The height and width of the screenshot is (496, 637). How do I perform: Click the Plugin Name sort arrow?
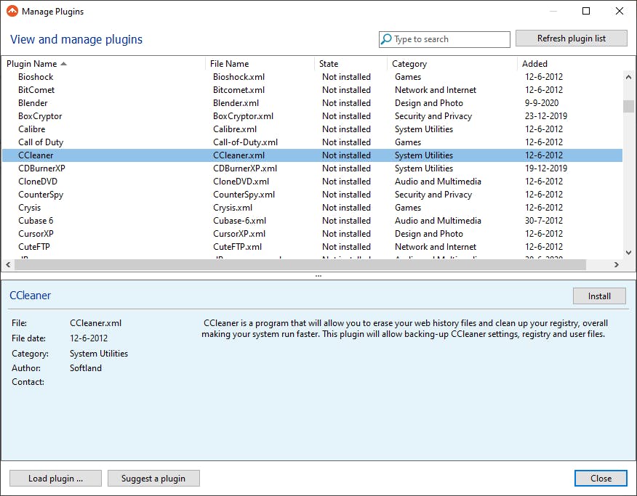point(64,64)
